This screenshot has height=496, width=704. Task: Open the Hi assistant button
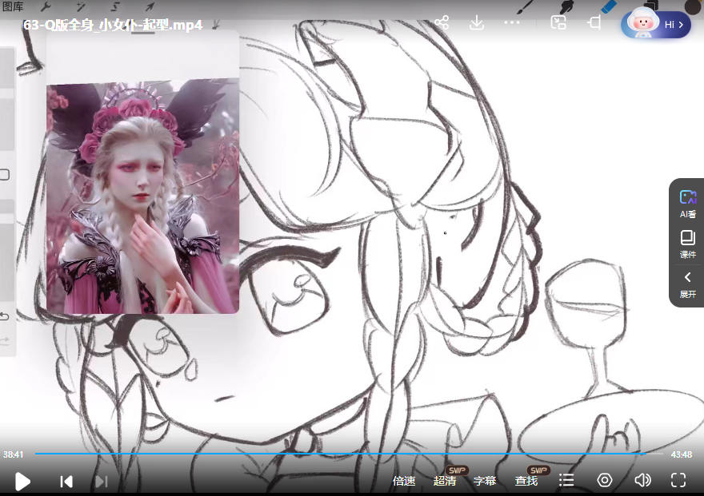pyautogui.click(x=656, y=25)
